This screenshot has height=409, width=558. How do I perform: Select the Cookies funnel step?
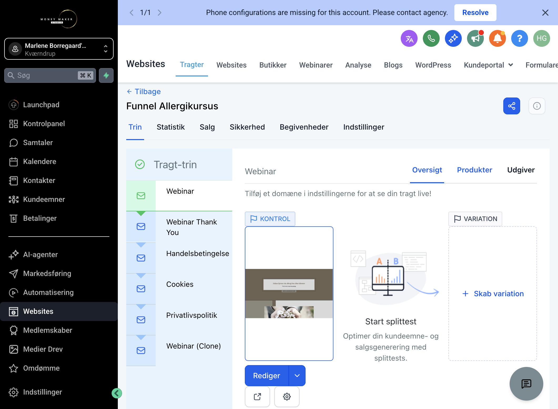click(179, 289)
